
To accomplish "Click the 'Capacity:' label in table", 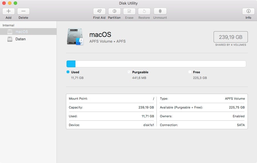I will pyautogui.click(x=76, y=107).
